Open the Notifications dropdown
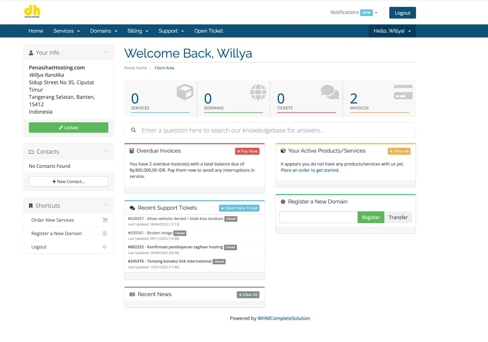Screen dimensions: 488x342 click(354, 12)
